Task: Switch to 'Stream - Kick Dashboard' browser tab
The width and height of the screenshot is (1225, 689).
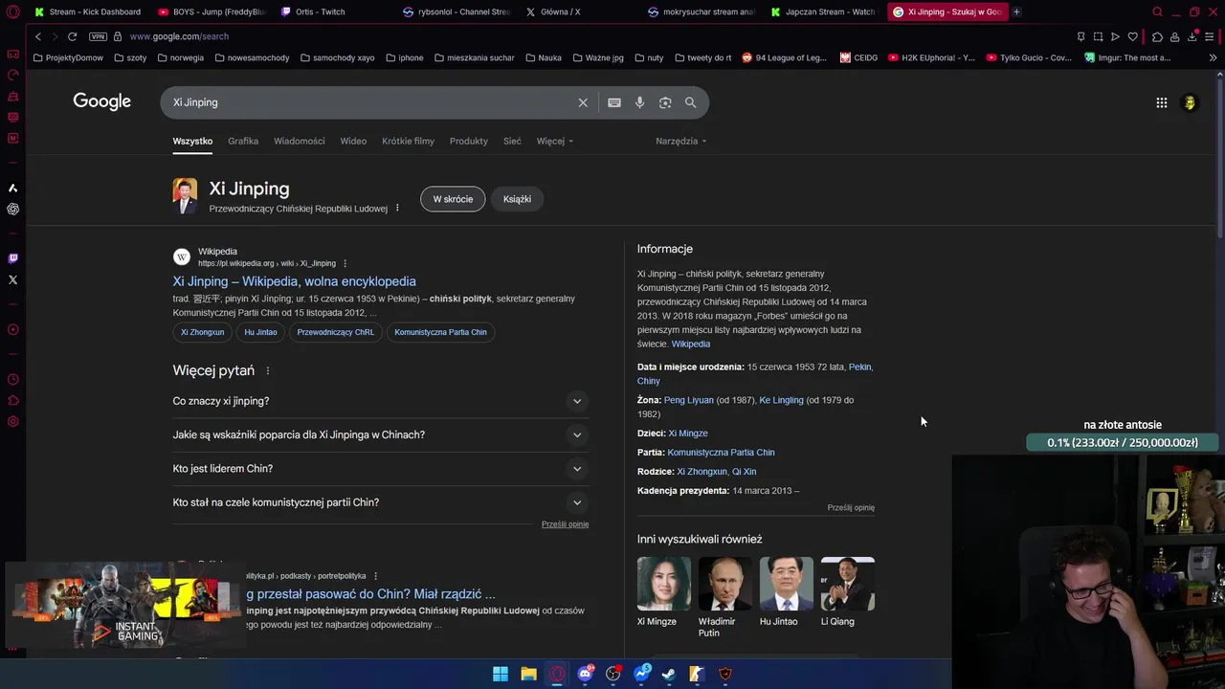Action: tap(88, 12)
